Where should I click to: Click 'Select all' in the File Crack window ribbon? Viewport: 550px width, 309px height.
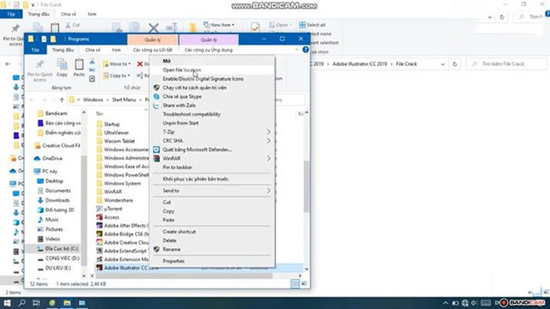312,25
